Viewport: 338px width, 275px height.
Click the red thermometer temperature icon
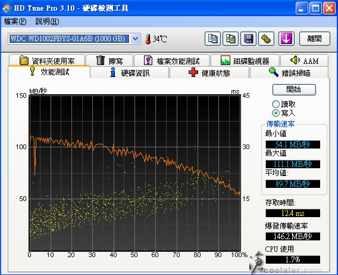pyautogui.click(x=148, y=39)
